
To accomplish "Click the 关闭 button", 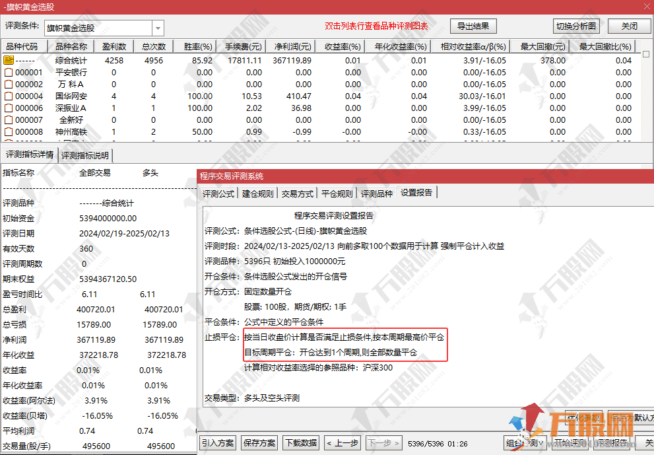I will click(x=629, y=26).
